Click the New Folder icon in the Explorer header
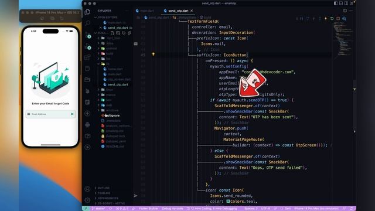The height and width of the screenshot is (211, 375). click(118, 33)
